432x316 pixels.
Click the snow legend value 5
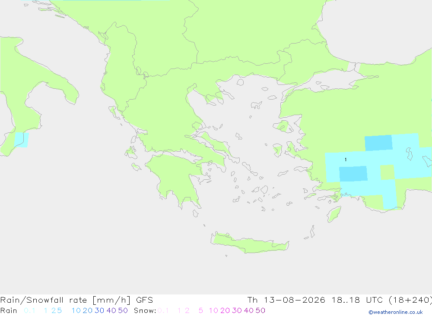click(x=201, y=310)
